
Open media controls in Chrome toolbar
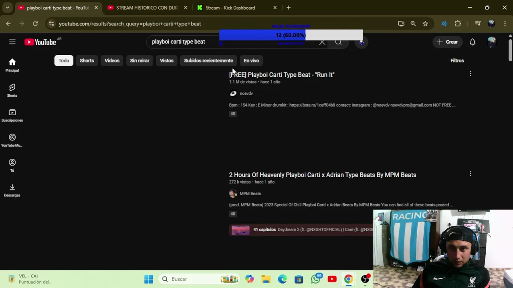coord(478,24)
